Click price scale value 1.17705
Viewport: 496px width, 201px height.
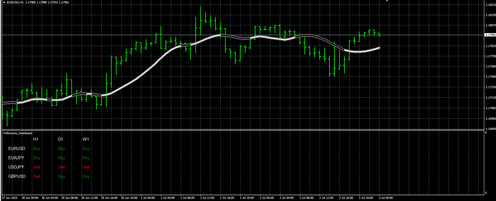pos(490,56)
